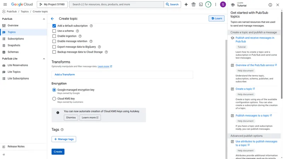Show help for Use a schema

77,31
